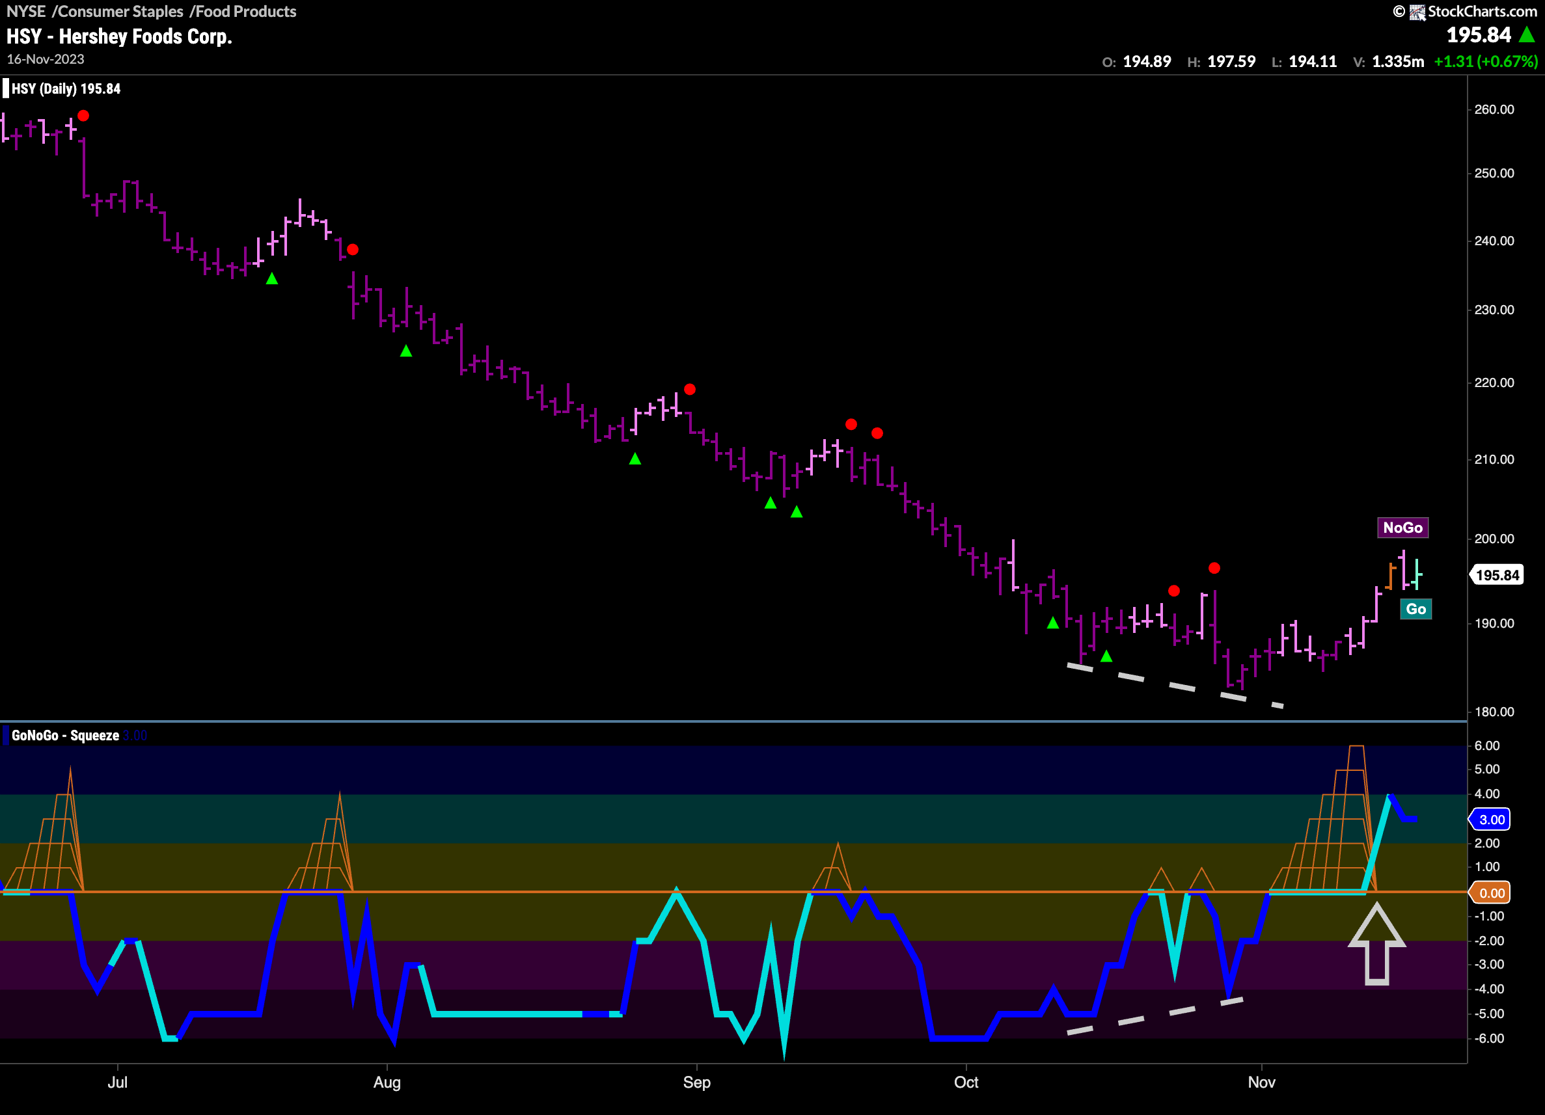Click the 190.00 price axis label
1545x1115 pixels.
[1493, 623]
